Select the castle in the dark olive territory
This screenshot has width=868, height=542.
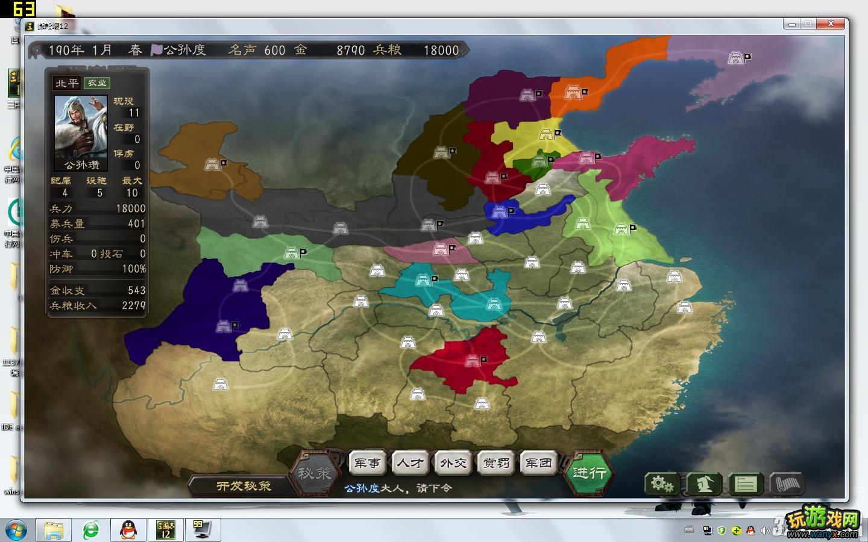pyautogui.click(x=441, y=152)
